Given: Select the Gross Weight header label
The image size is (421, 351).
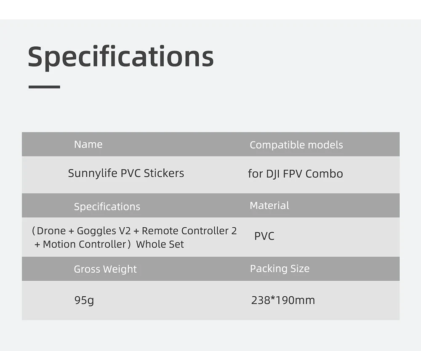Looking at the screenshot, I should [x=105, y=269].
